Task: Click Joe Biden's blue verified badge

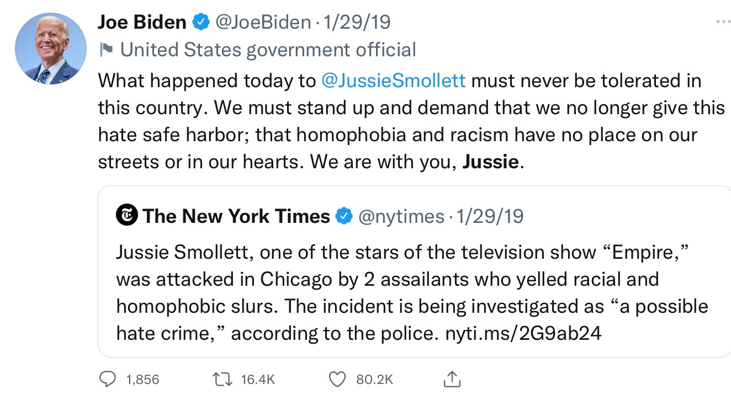Action: click(200, 22)
